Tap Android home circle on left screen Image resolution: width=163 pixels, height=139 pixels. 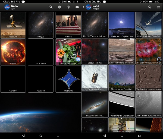[x=41, y=136]
